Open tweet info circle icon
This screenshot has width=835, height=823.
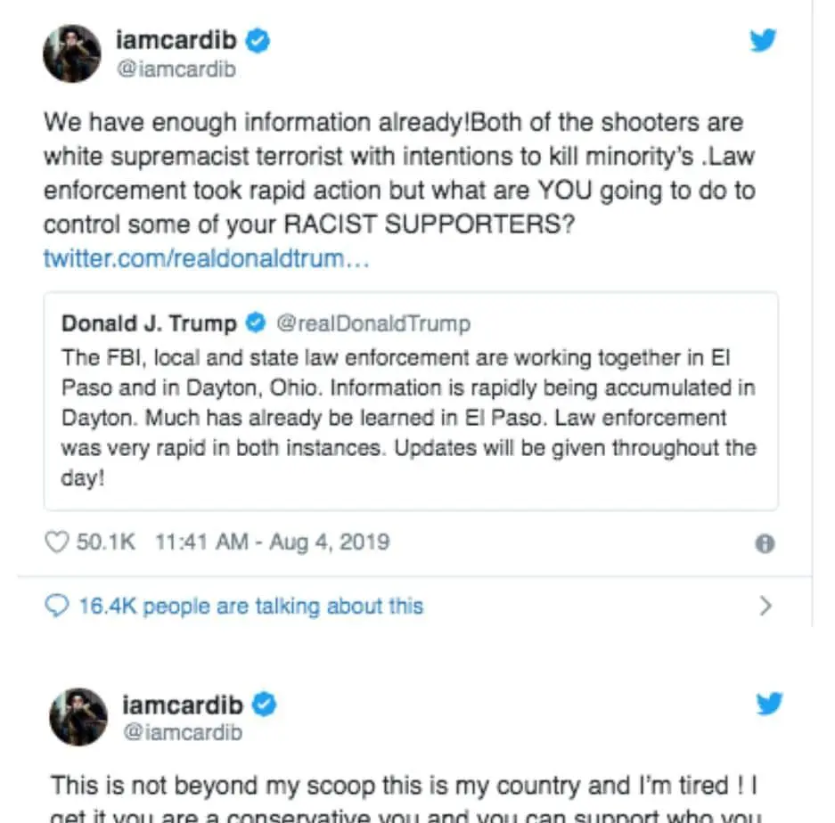pos(764,544)
